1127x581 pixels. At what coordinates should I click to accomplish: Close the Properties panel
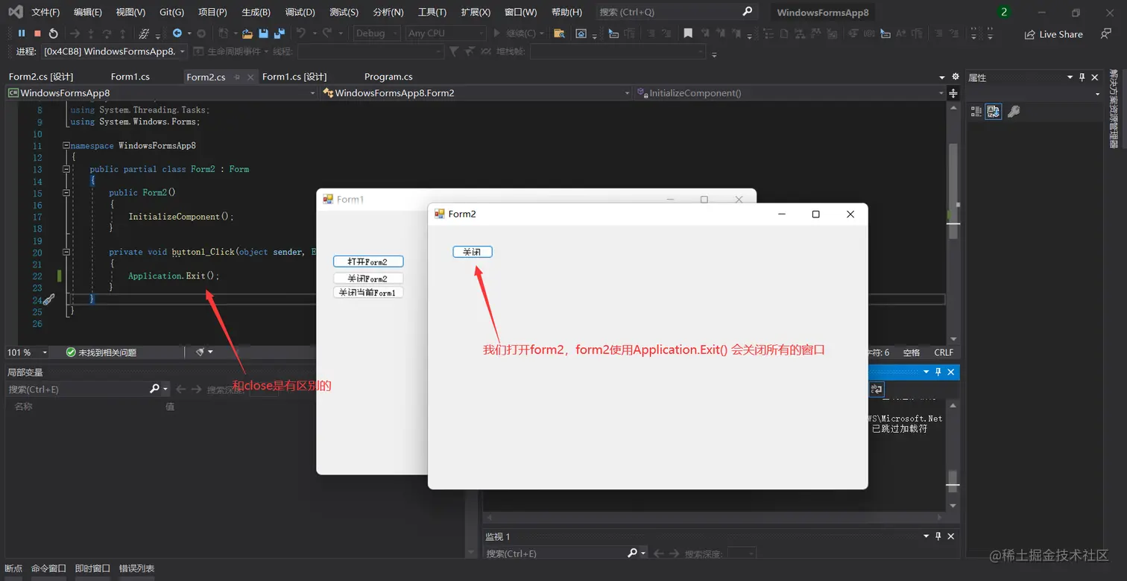1095,77
